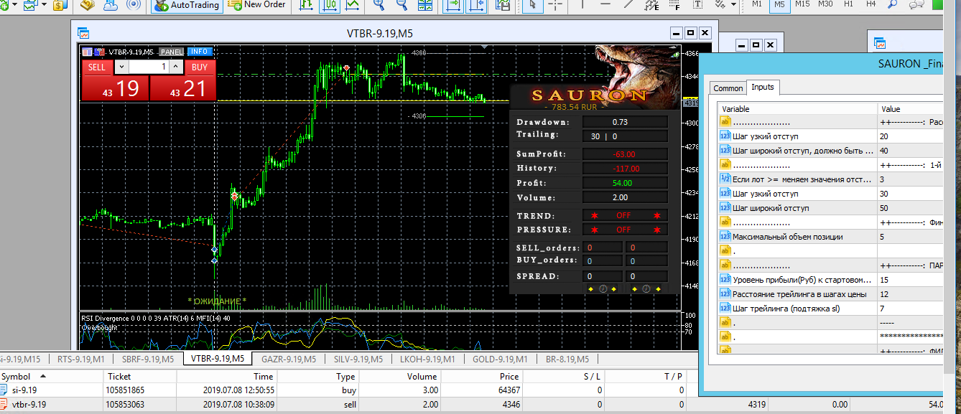Select the M15 timeframe

click(x=802, y=4)
